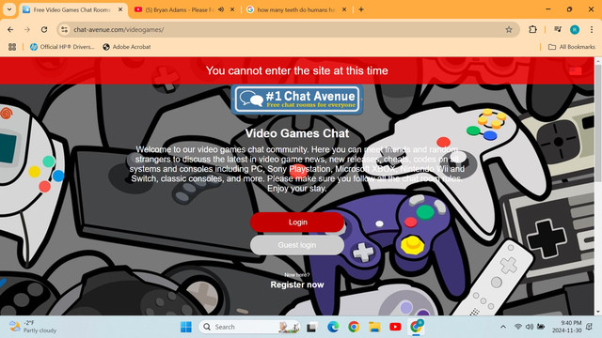Switch to Free Video Games Chat Rooms tab
The width and height of the screenshot is (602, 338).
[72, 9]
